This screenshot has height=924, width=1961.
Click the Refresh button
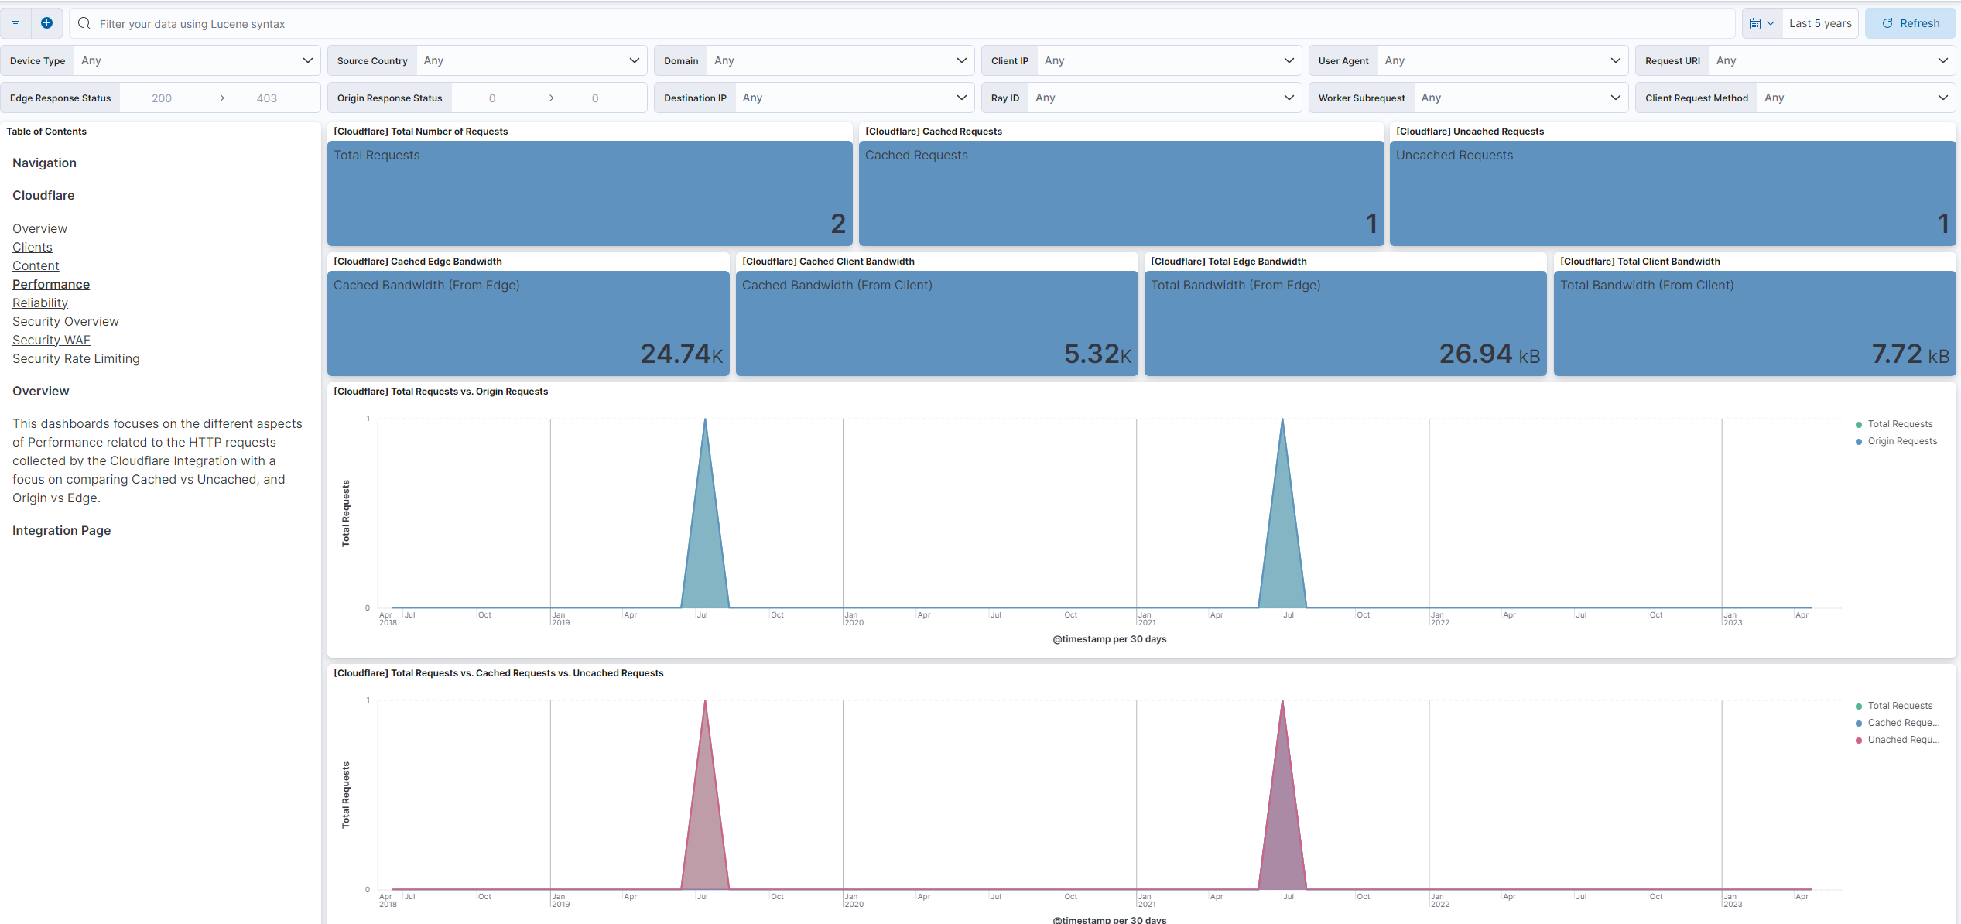[x=1910, y=22]
